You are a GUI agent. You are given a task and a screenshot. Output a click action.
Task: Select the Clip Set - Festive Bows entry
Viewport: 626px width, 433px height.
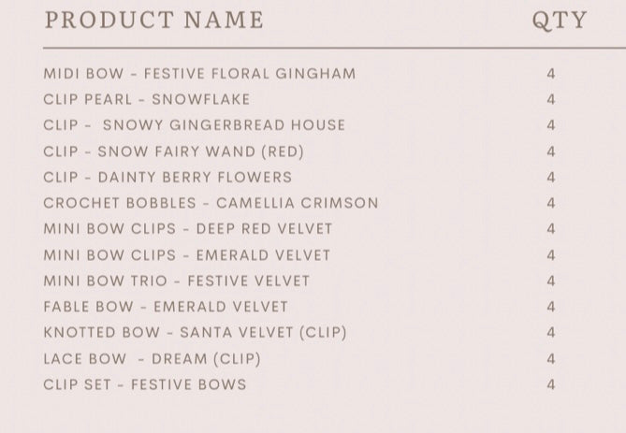coord(145,384)
